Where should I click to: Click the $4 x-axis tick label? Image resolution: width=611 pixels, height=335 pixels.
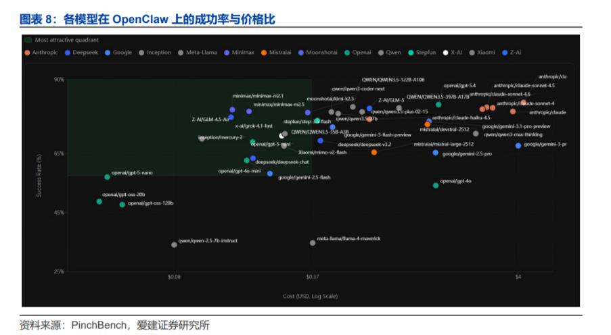518,277
